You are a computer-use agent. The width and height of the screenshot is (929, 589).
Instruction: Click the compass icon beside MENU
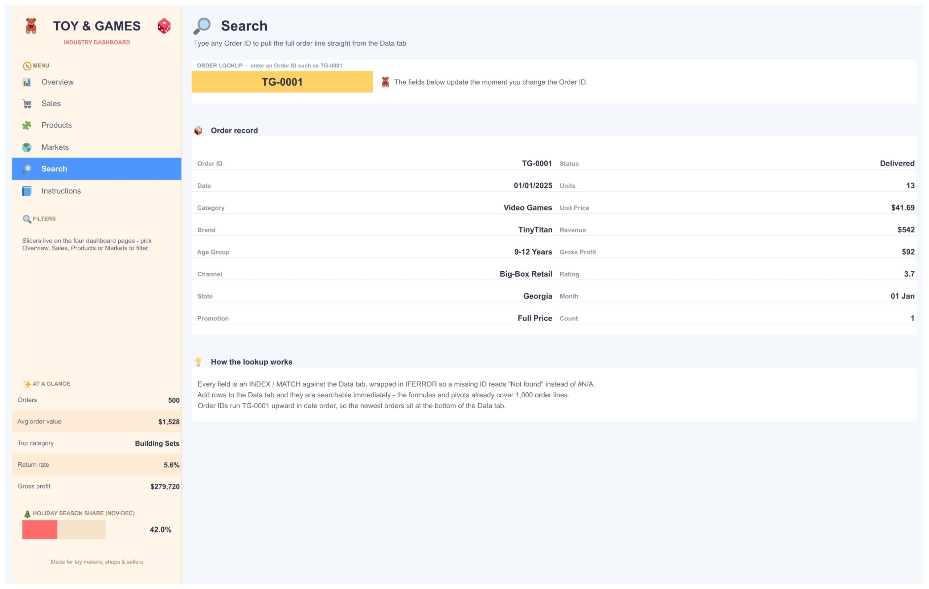pos(27,66)
